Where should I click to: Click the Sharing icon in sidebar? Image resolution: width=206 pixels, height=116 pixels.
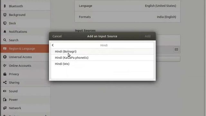pyautogui.click(x=5, y=82)
